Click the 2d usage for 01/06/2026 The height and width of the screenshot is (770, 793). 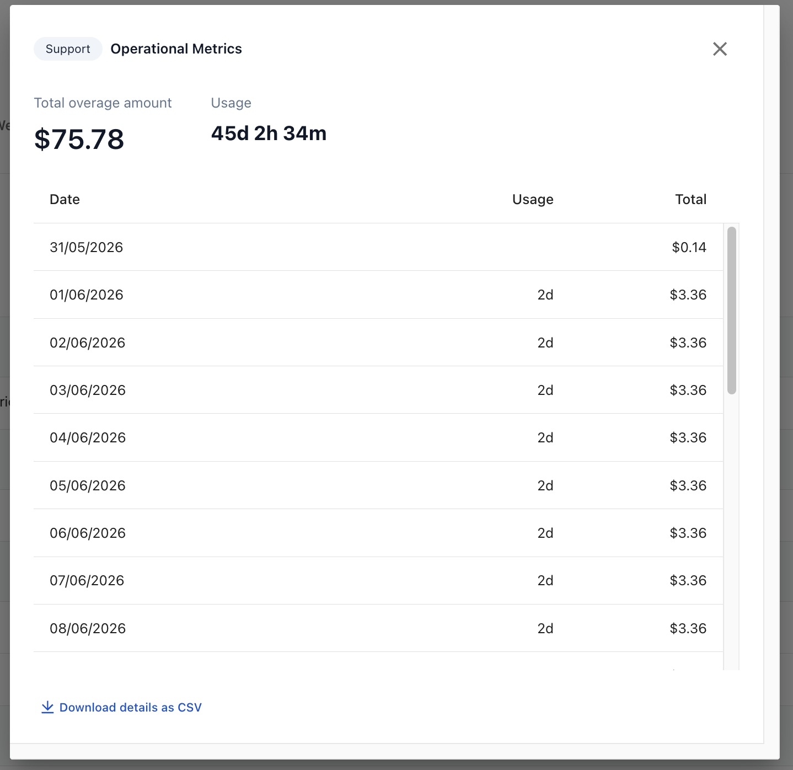[545, 295]
